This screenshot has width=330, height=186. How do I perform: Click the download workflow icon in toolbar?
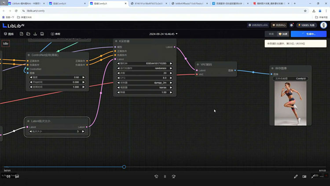(x=35, y=33)
